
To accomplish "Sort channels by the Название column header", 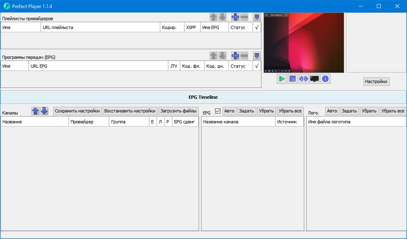I will click(34, 122).
